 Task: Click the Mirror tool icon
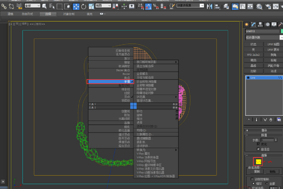[x=209, y=6]
